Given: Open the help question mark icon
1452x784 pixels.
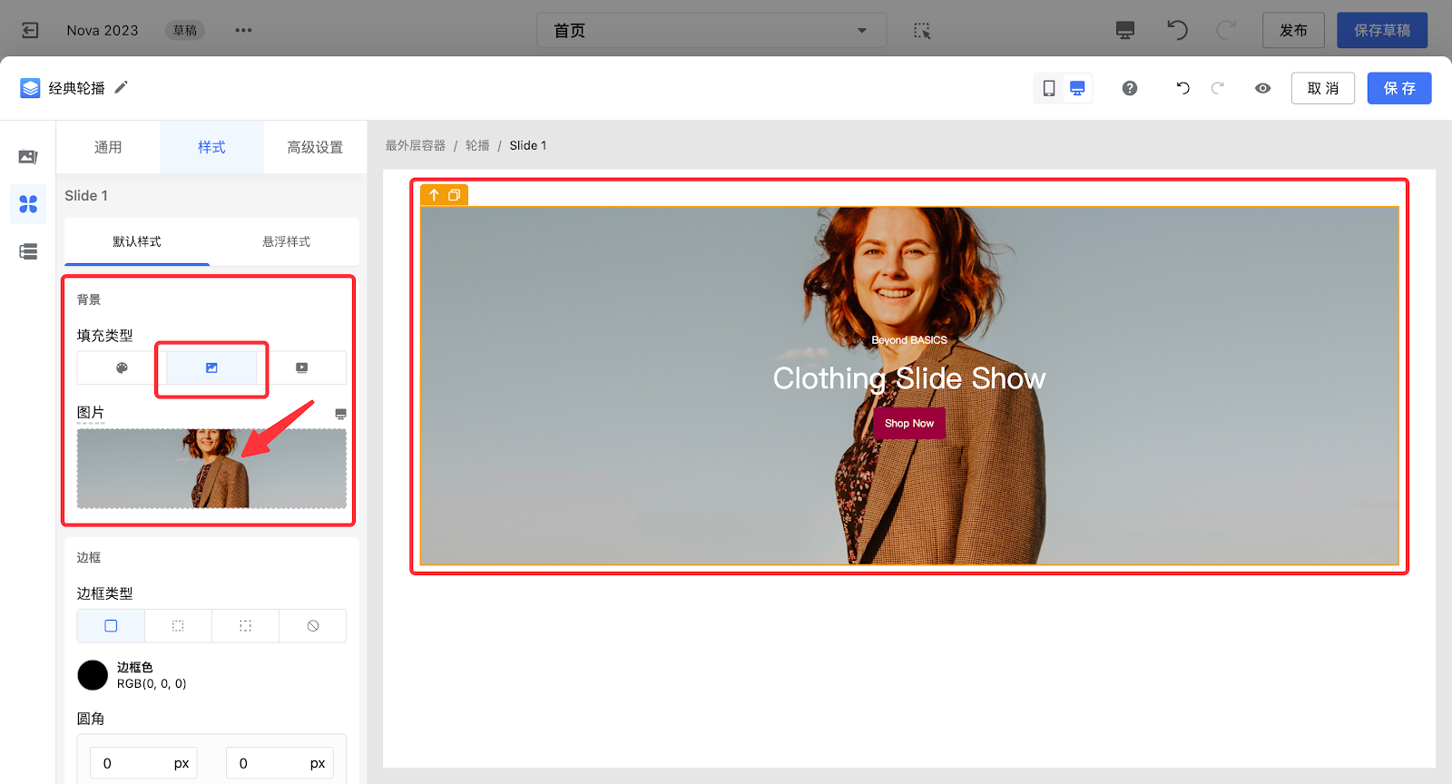Looking at the screenshot, I should click(1130, 88).
